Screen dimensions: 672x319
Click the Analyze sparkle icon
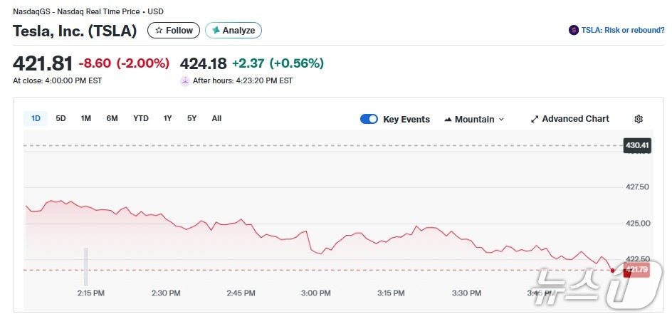[216, 31]
